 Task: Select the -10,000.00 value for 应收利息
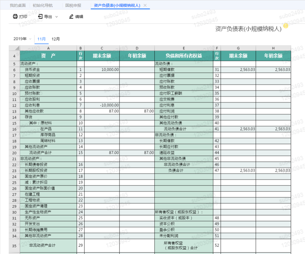tap(102, 105)
